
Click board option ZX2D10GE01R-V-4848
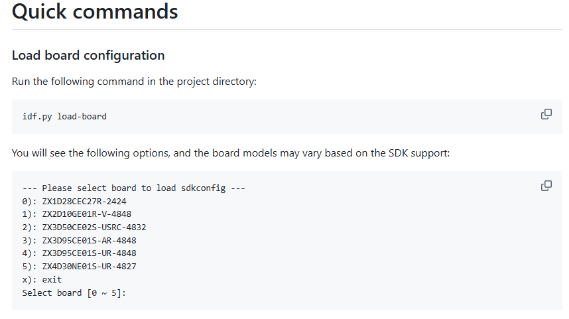[x=86, y=214]
